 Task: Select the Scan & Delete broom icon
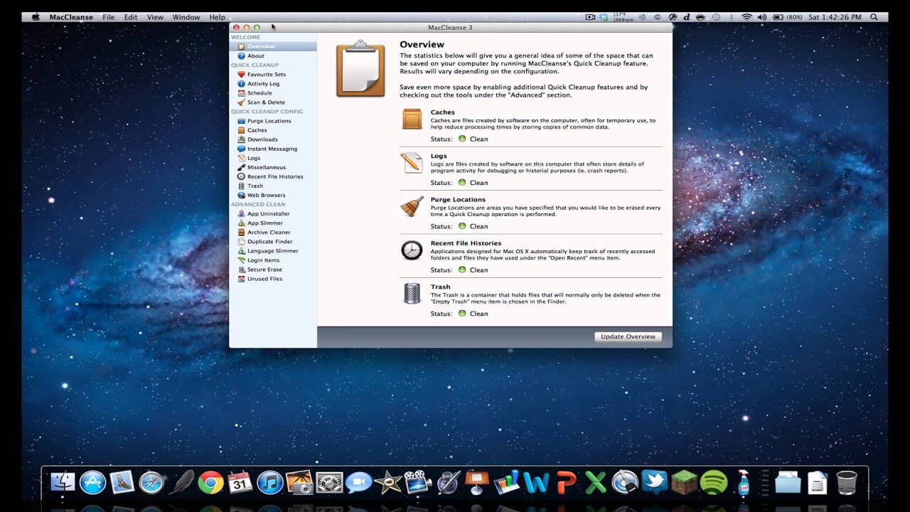coord(241,102)
